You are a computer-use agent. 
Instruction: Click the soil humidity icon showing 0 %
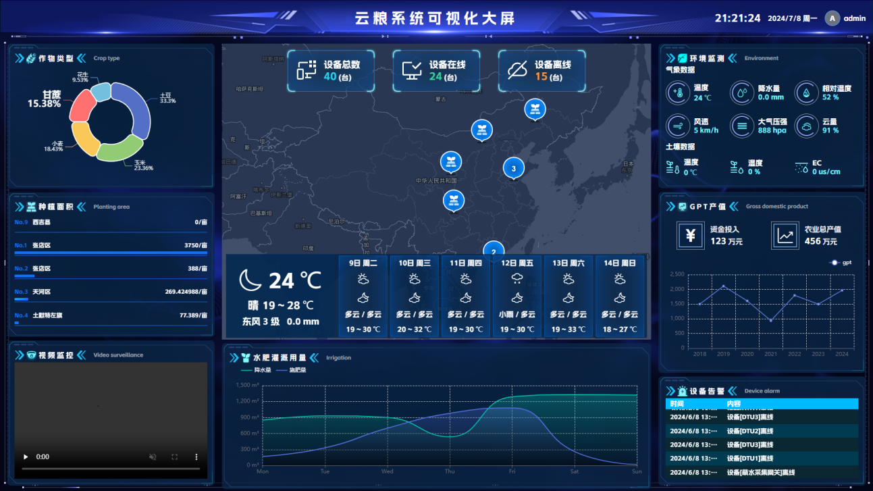point(737,167)
